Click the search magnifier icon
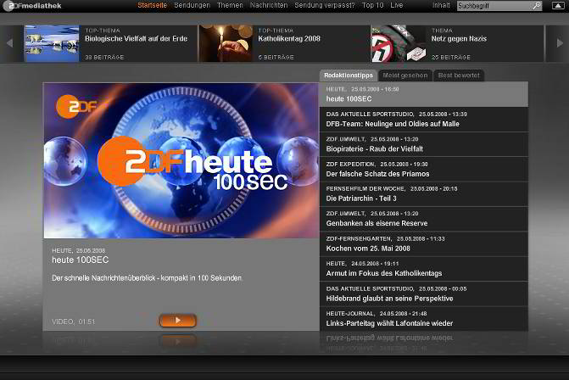This screenshot has height=380, width=569. (536, 6)
